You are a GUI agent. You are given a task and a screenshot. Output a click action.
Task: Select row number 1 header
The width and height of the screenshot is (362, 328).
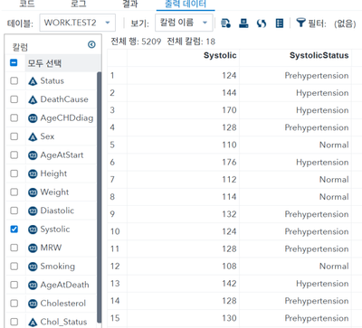tap(112, 75)
